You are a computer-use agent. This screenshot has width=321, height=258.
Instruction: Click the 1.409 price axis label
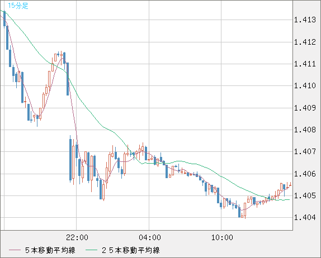tap(305, 108)
